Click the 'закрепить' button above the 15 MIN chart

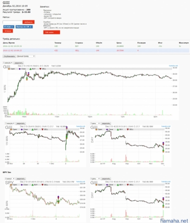click(x=20, y=123)
